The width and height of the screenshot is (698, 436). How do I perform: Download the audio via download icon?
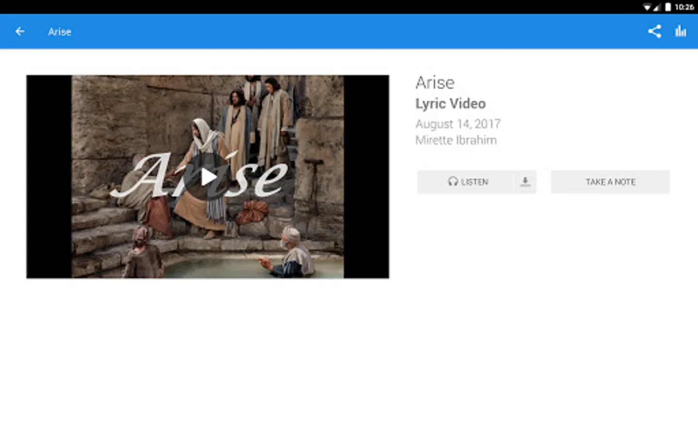pyautogui.click(x=525, y=182)
